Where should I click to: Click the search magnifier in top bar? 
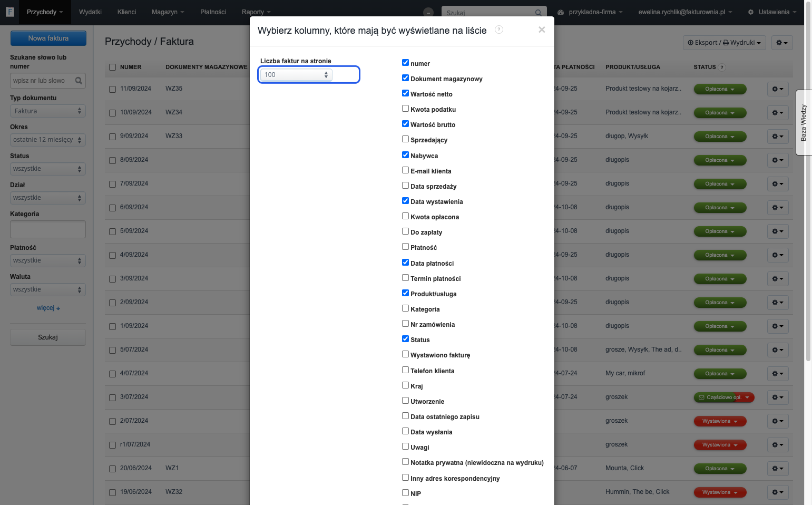538,13
